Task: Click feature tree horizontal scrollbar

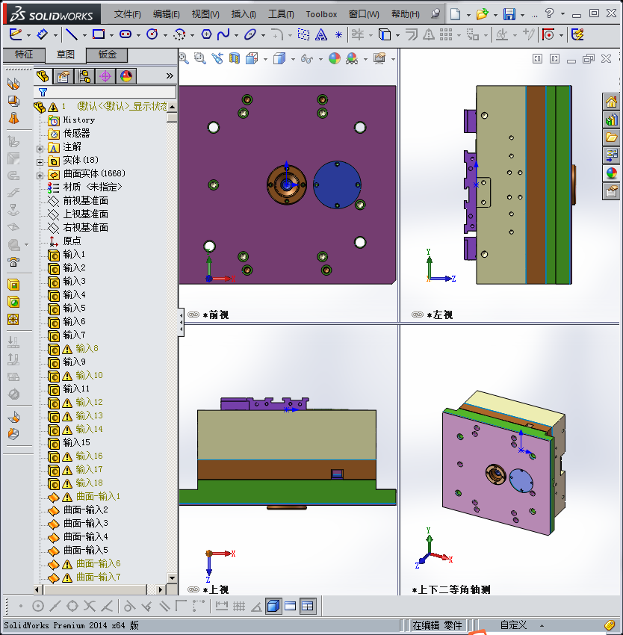Action: tap(95, 589)
